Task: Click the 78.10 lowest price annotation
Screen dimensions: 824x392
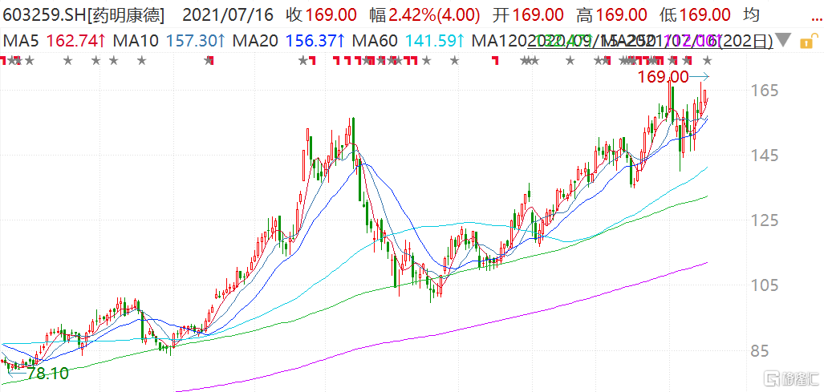Action: 48,374
